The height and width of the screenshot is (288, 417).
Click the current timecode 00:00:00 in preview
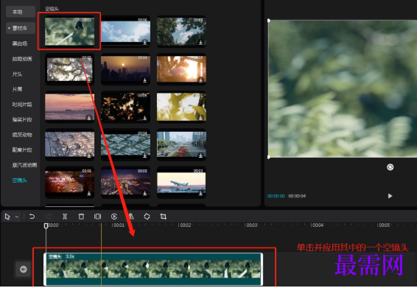click(x=276, y=196)
